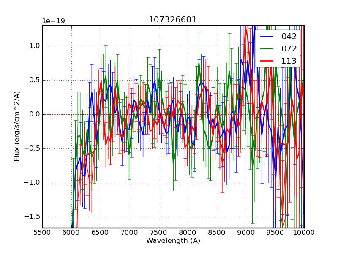This screenshot has height=253, width=338.
Task: Click the red line swatch in legend
Action: click(x=268, y=61)
